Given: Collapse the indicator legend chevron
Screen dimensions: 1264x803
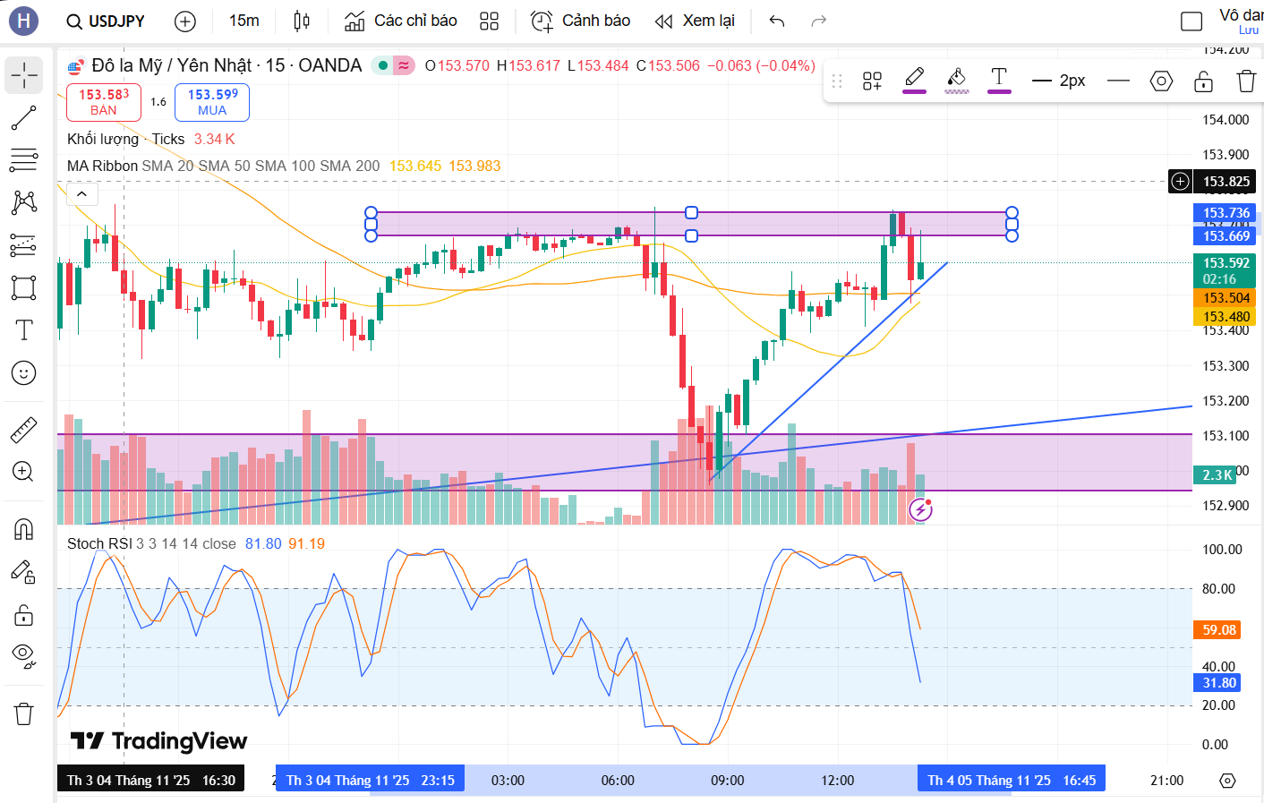Looking at the screenshot, I should pos(81,193).
